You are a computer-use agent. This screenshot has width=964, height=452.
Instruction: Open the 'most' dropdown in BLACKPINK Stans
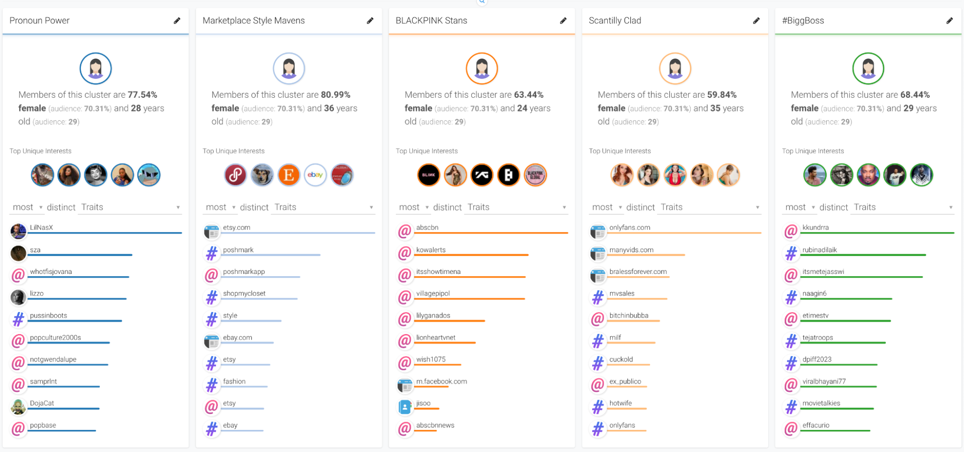pos(413,207)
